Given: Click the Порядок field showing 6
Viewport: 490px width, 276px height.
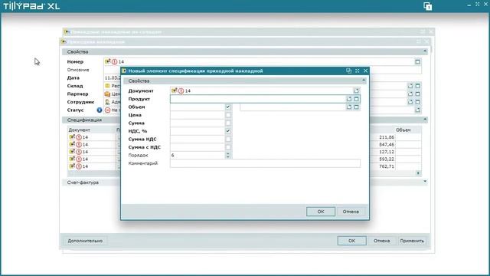Looking at the screenshot, I should 198,155.
